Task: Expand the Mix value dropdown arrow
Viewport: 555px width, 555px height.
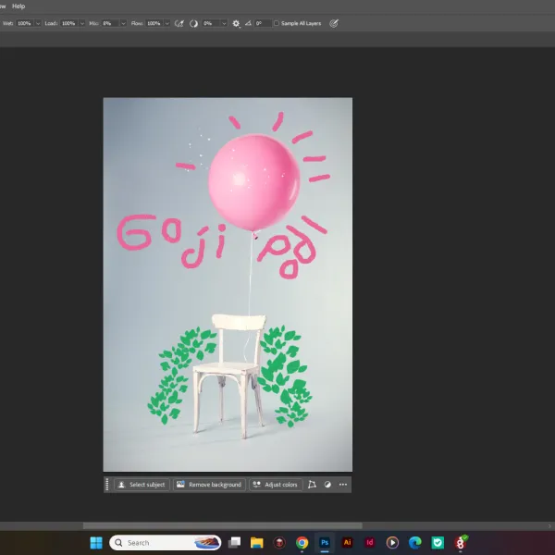Action: click(124, 23)
